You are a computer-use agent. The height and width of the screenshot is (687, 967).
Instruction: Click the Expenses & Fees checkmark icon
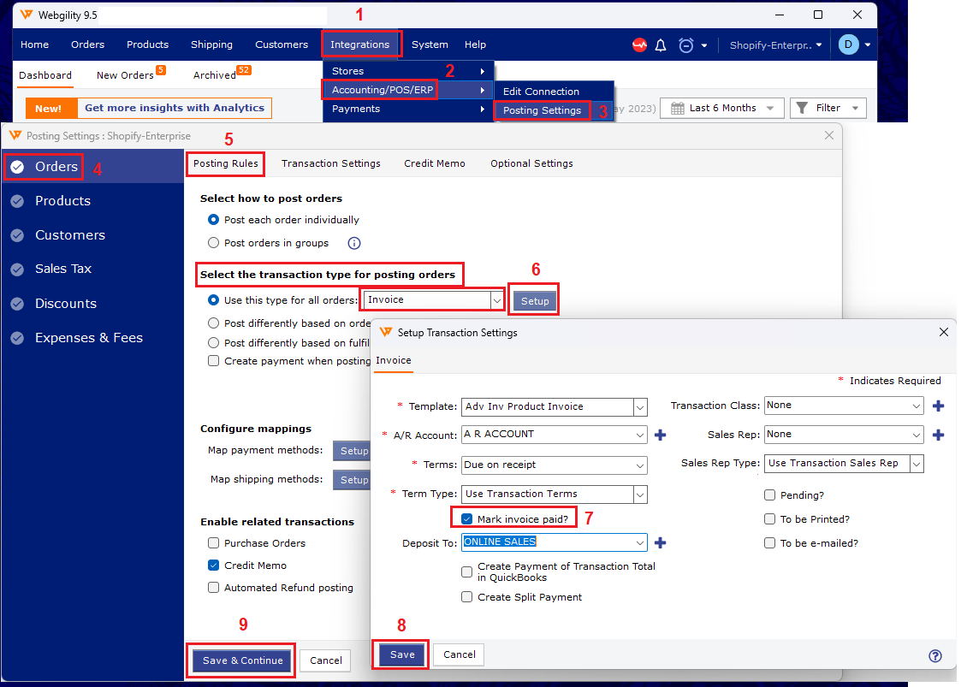17,338
